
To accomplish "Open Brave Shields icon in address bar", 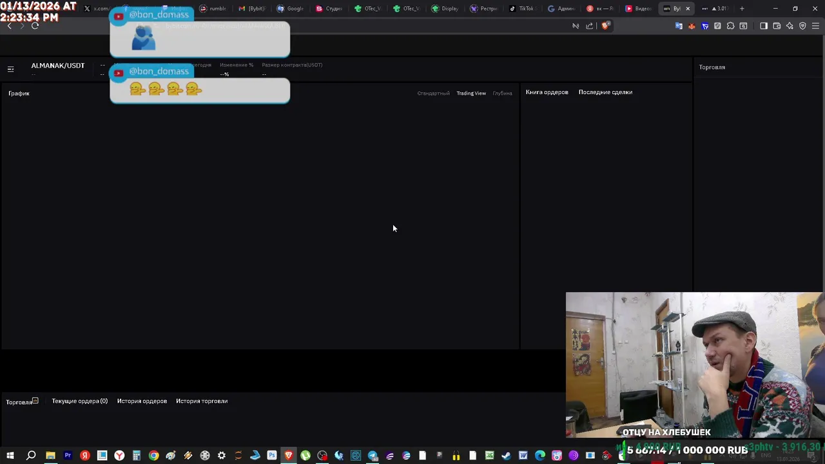I will (x=605, y=26).
